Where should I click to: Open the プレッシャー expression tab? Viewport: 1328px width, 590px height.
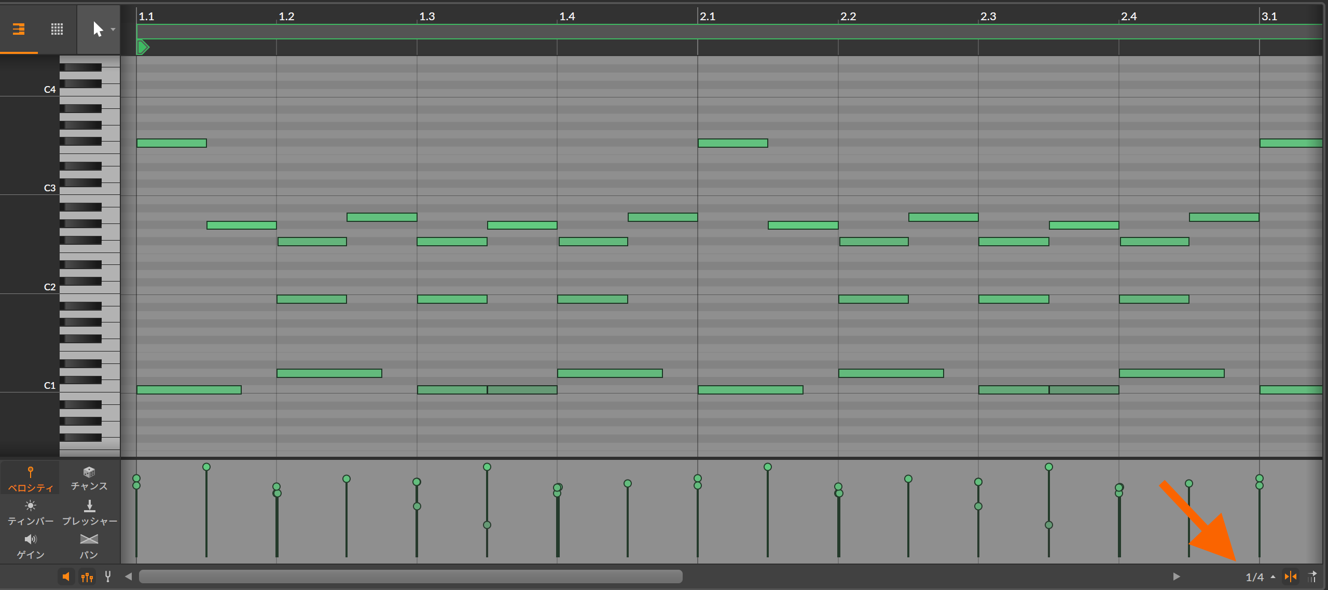[89, 513]
